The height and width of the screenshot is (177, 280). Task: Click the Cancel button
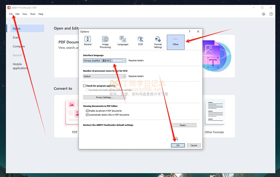[194, 145]
